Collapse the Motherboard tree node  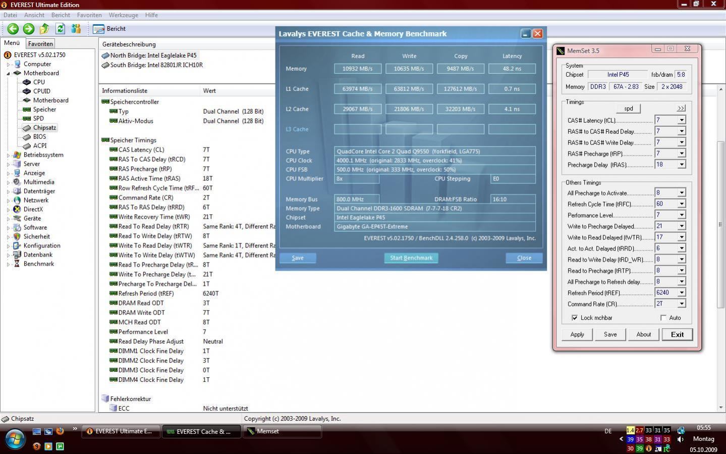pos(8,73)
